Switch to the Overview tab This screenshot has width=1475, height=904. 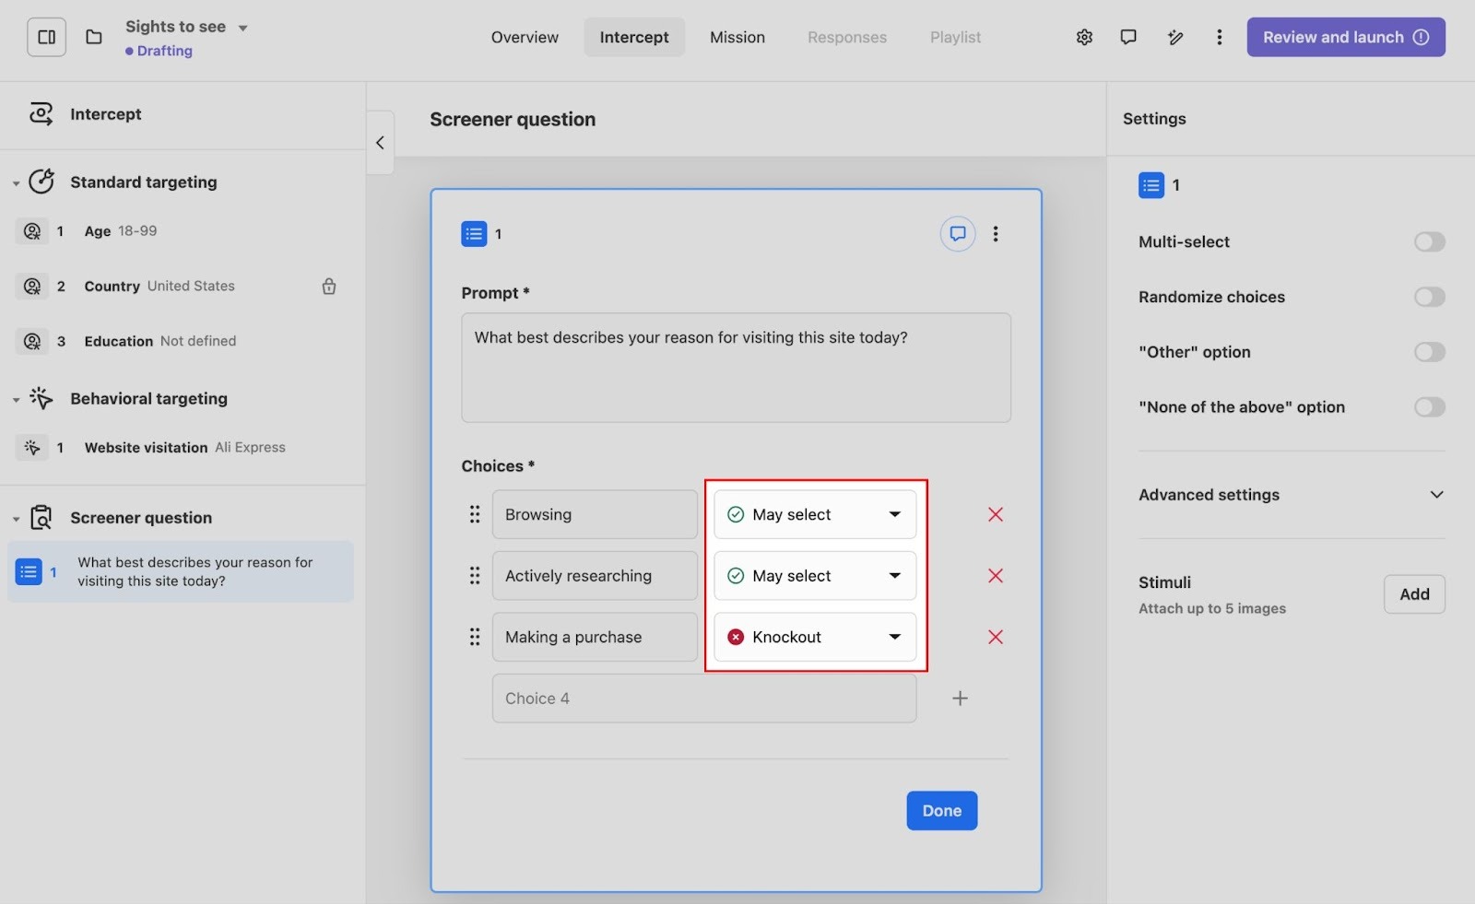tap(525, 38)
